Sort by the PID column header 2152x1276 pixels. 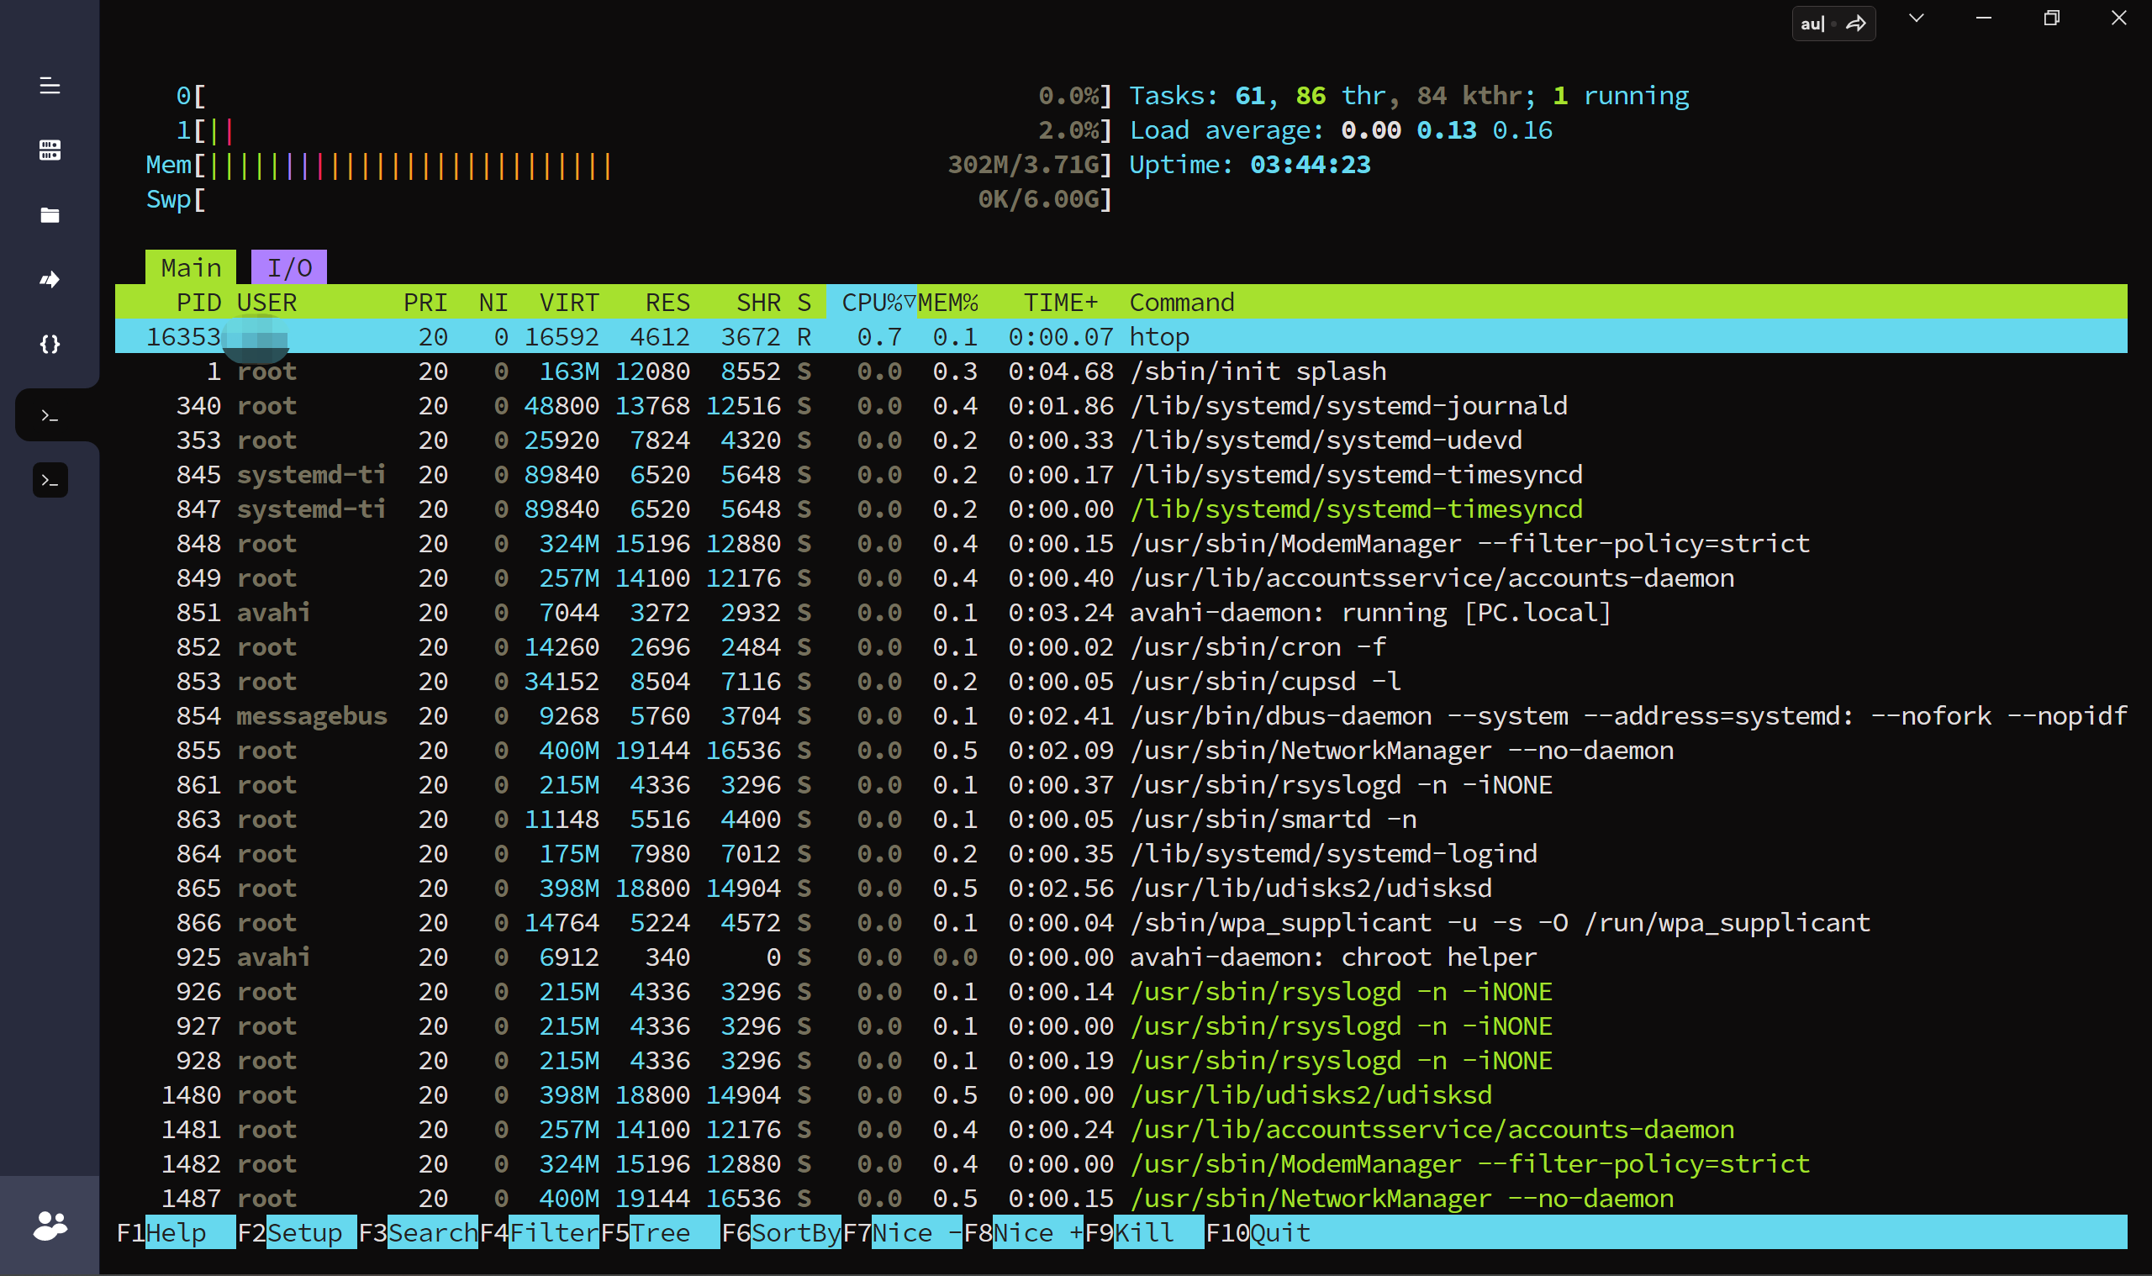click(x=198, y=302)
